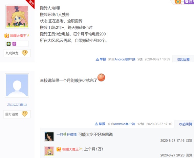Viewport: 194px width, 158px height.
Task: Reply to the 20:28 comment by 咖喱大魔王
Action: click(189, 155)
